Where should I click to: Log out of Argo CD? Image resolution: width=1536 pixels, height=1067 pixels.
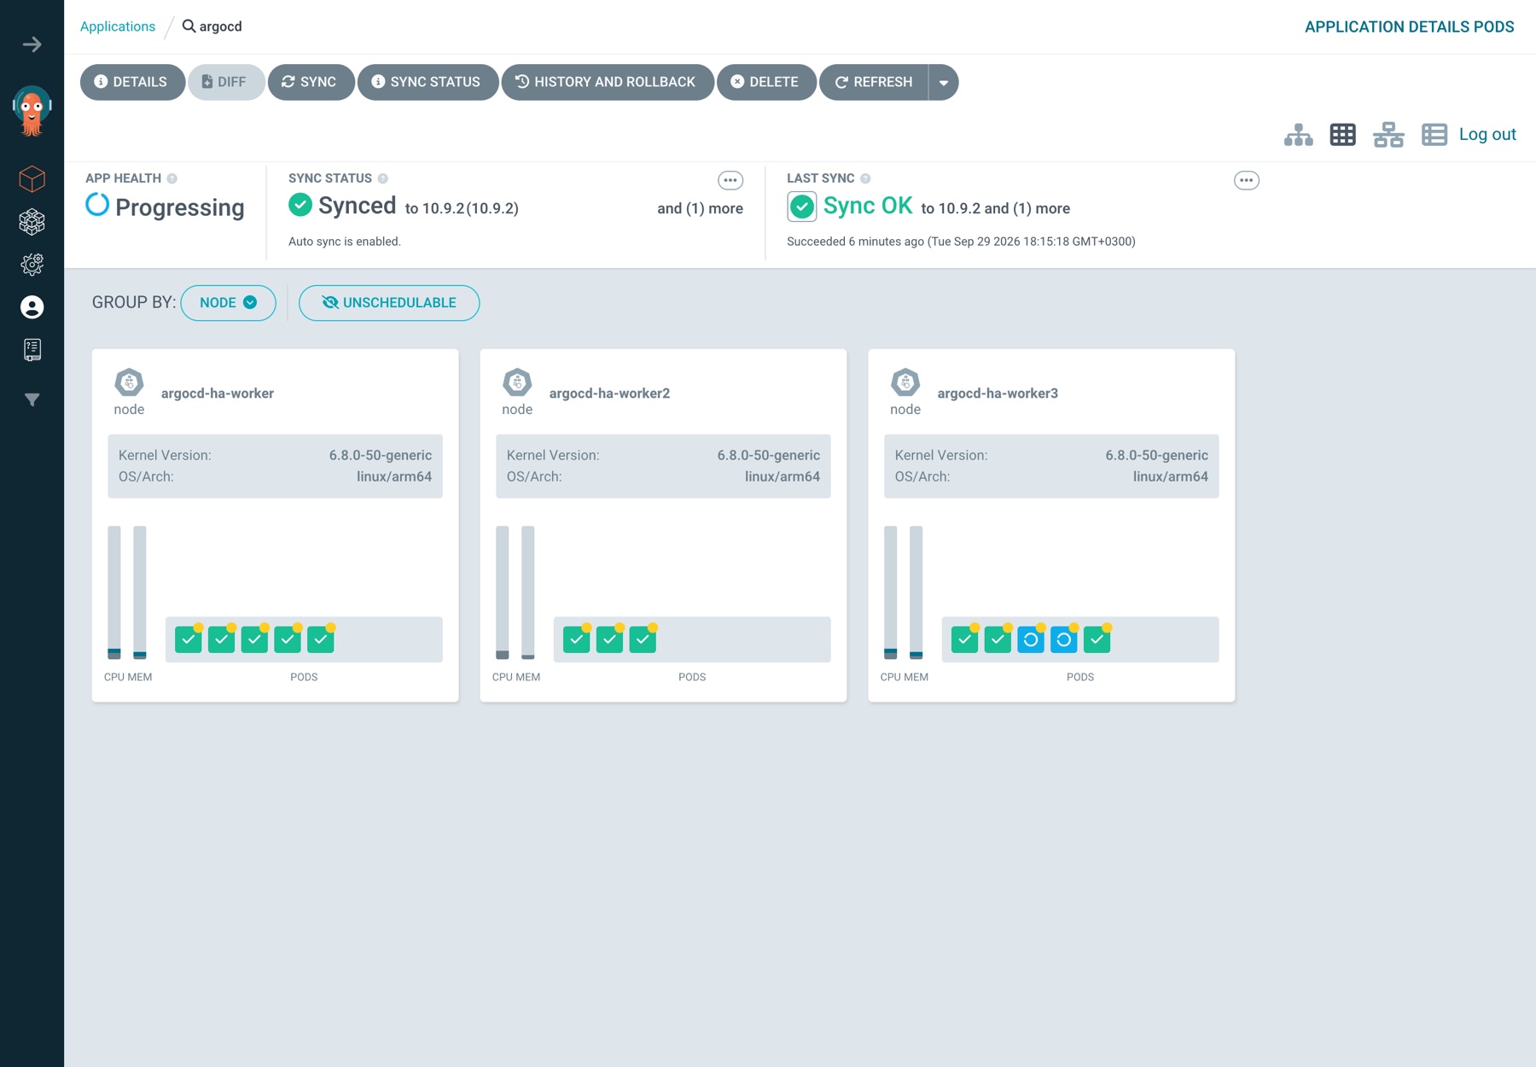pyautogui.click(x=1487, y=134)
